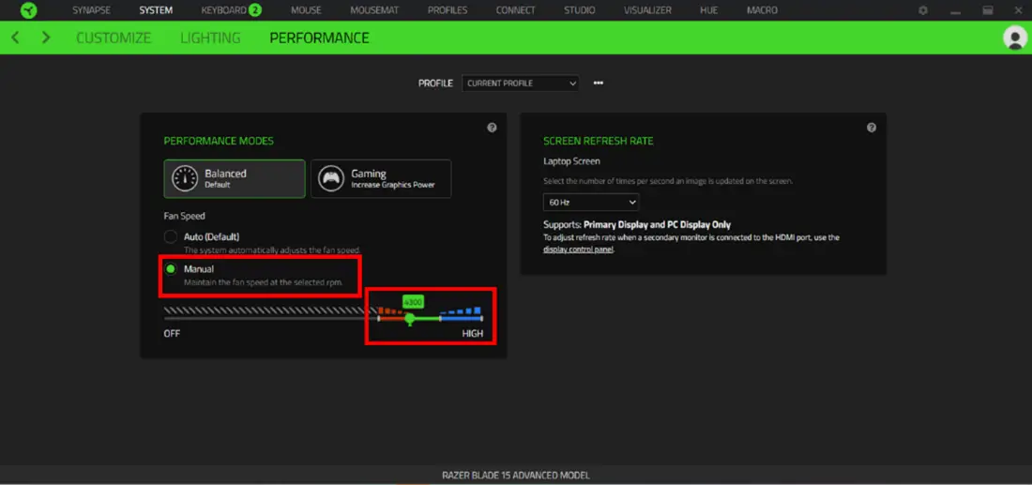Image resolution: width=1032 pixels, height=485 pixels.
Task: Click the Gaming mode controller icon
Action: 331,178
